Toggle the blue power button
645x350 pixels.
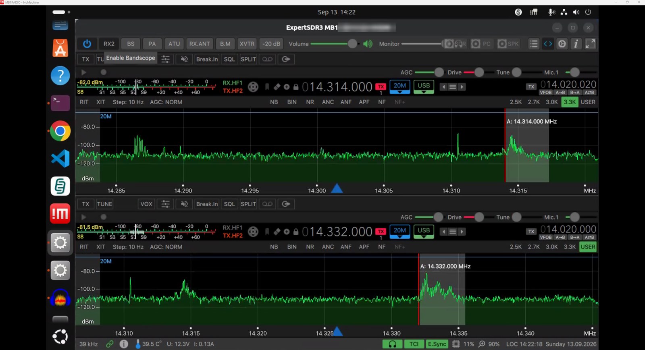pyautogui.click(x=87, y=44)
